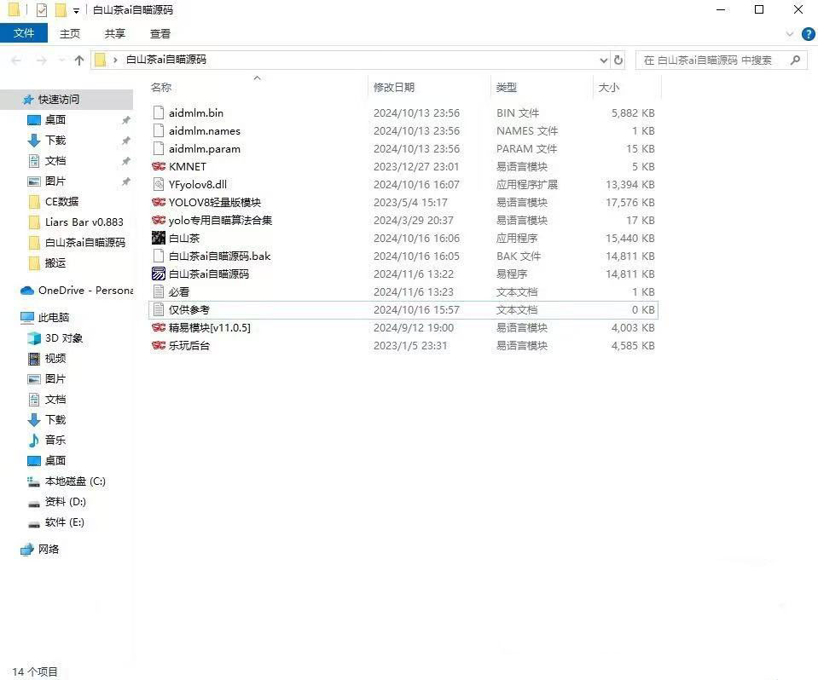
Task: Go forward with the right arrow
Action: 41,61
